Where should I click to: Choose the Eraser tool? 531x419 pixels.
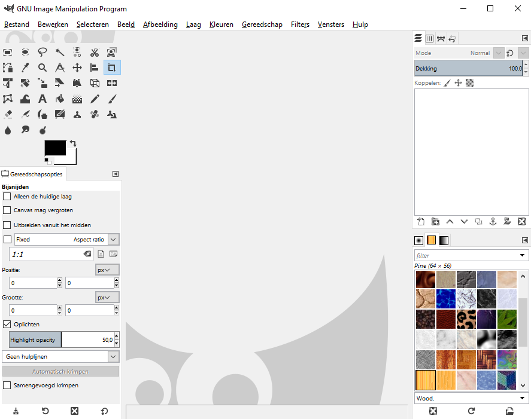tap(8, 114)
